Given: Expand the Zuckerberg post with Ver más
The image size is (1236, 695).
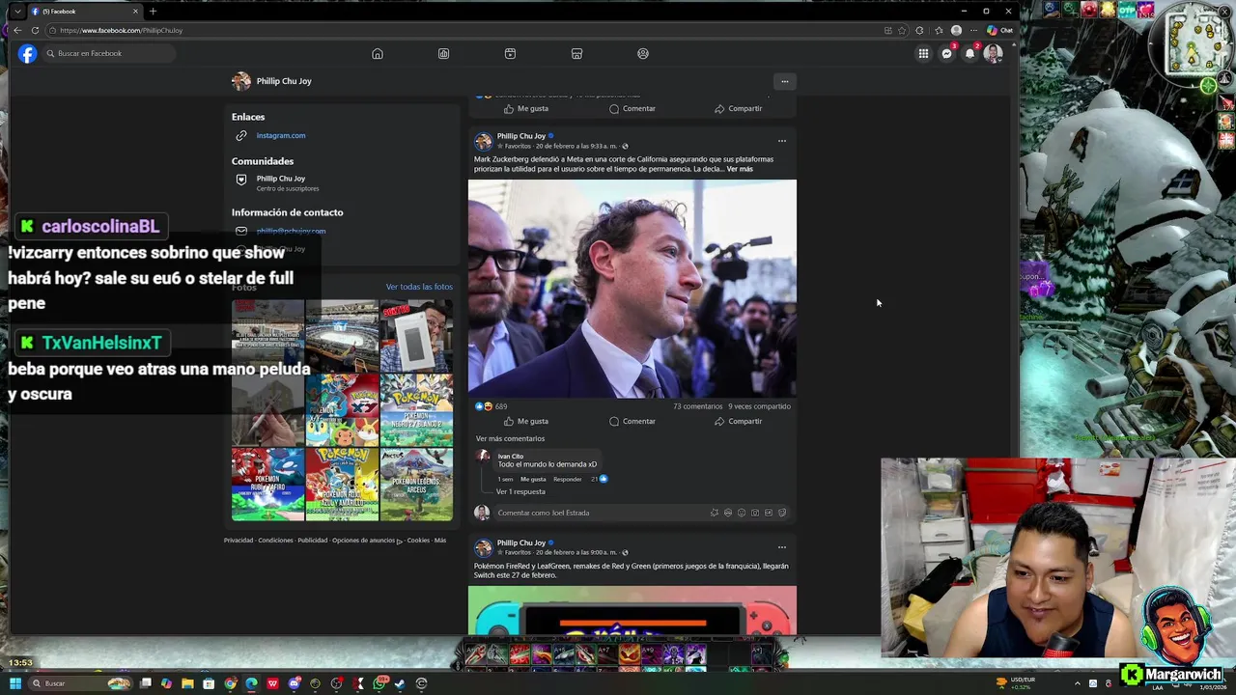Looking at the screenshot, I should point(740,169).
